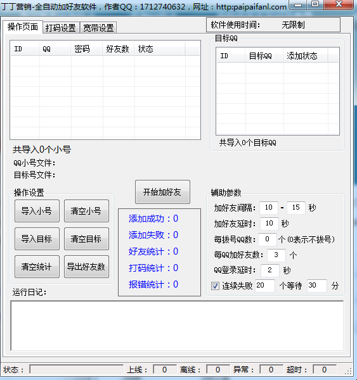This screenshot has height=380, width=357.
Task: Toggle the 连续失败 checkbox
Action: (x=215, y=286)
